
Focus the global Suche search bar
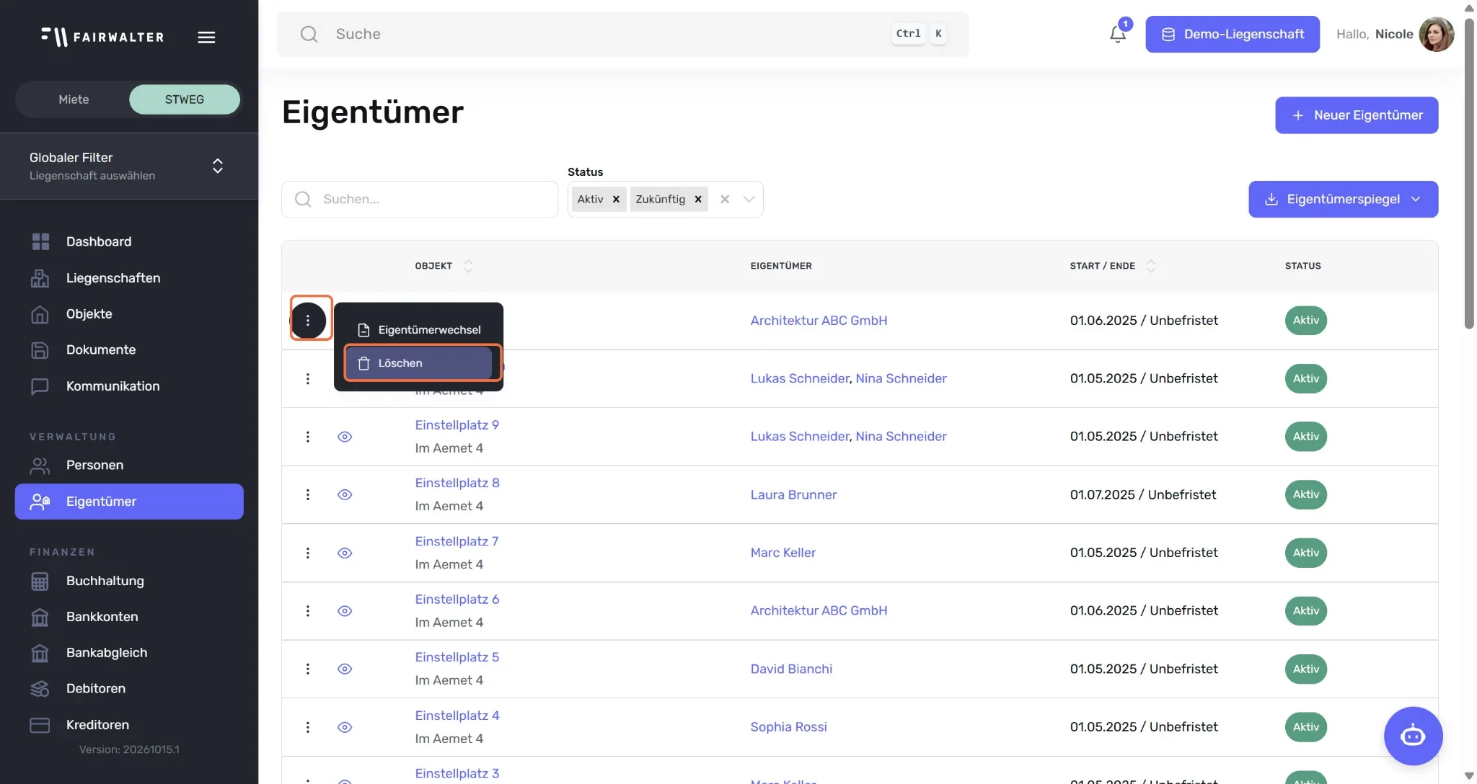coord(623,34)
